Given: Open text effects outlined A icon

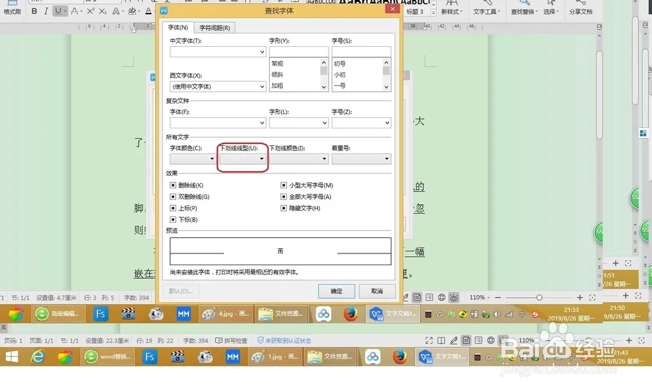Looking at the screenshot, I should coord(116,11).
